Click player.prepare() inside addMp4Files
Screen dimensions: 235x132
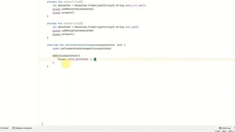(64, 12)
